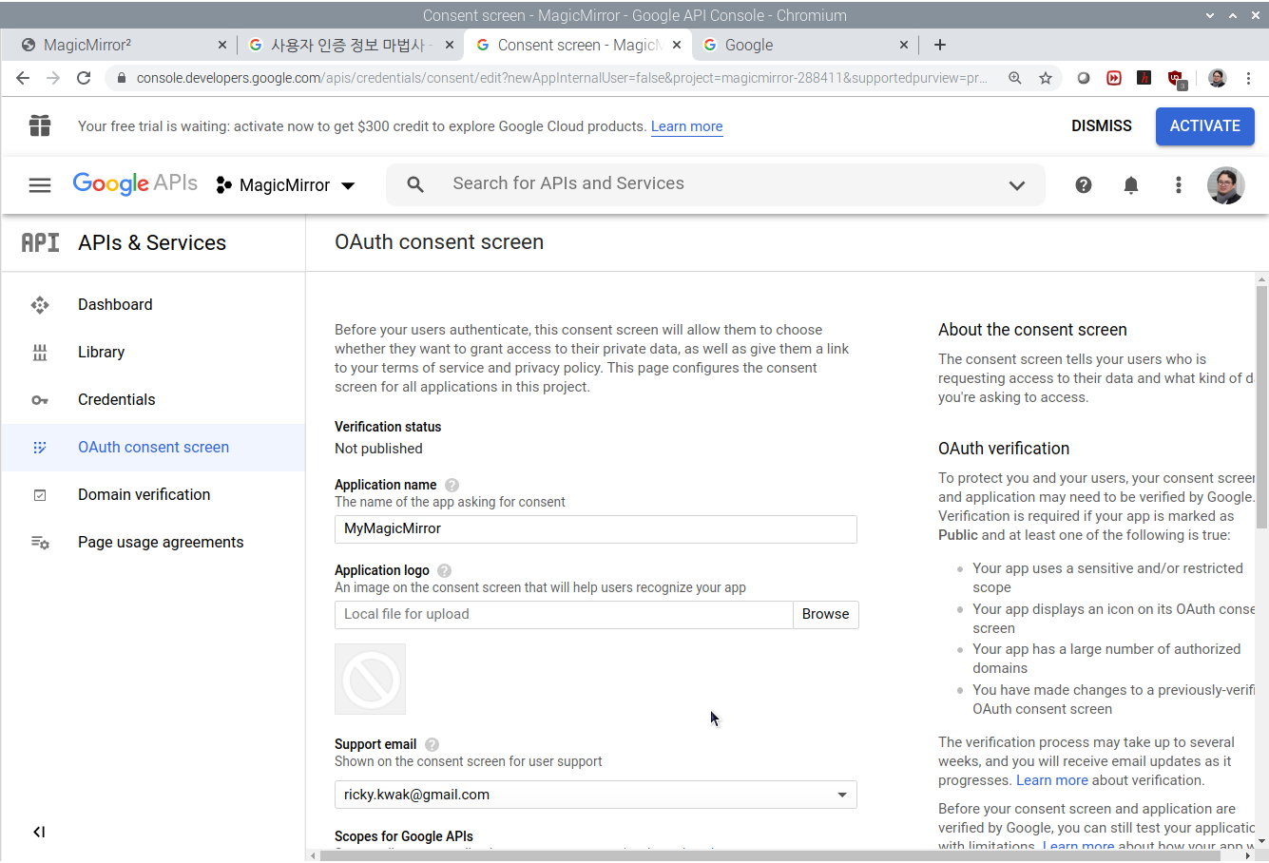This screenshot has width=1269, height=863.
Task: Click the uBlock shield extension icon
Action: (x=1176, y=79)
